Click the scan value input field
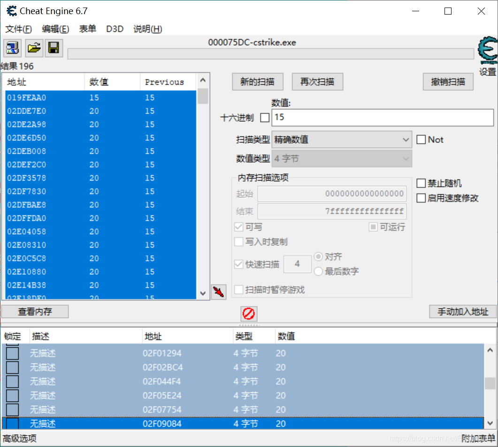This screenshot has width=498, height=447. [x=383, y=118]
